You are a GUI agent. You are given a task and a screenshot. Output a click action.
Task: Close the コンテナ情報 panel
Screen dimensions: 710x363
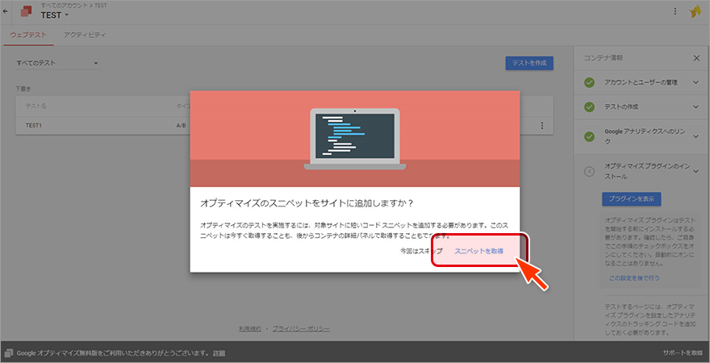click(696, 58)
